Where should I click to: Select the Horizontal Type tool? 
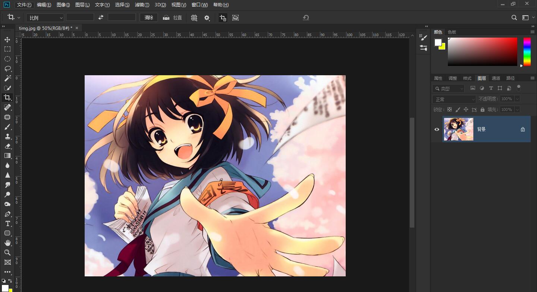click(x=7, y=223)
